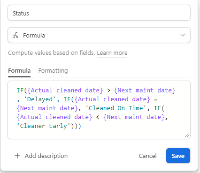Image resolution: width=200 pixels, height=173 pixels.
Task: Focus the Status field name input
Action: (x=99, y=13)
